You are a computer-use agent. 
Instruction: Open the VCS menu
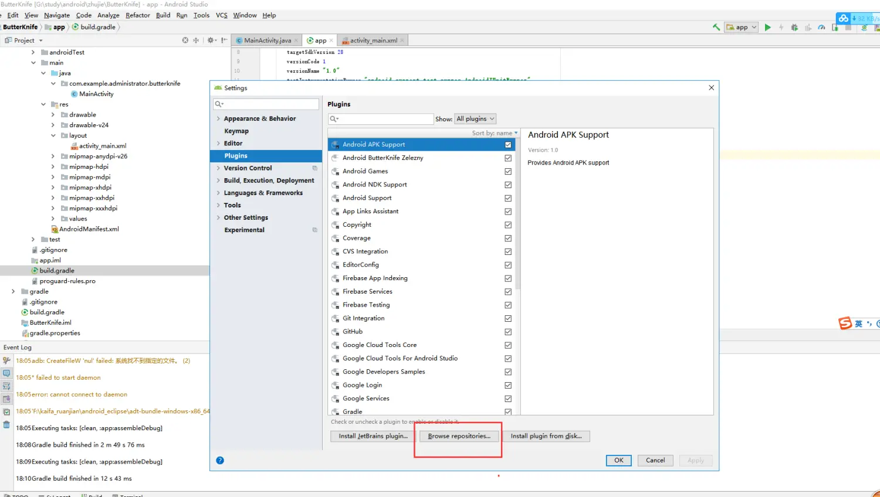coord(221,15)
